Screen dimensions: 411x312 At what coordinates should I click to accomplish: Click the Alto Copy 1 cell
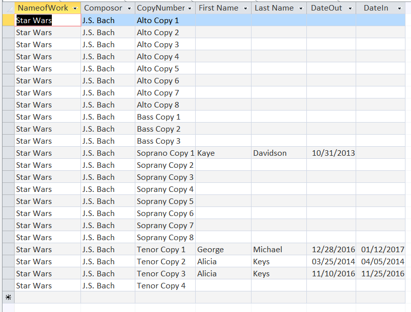pyautogui.click(x=165, y=20)
